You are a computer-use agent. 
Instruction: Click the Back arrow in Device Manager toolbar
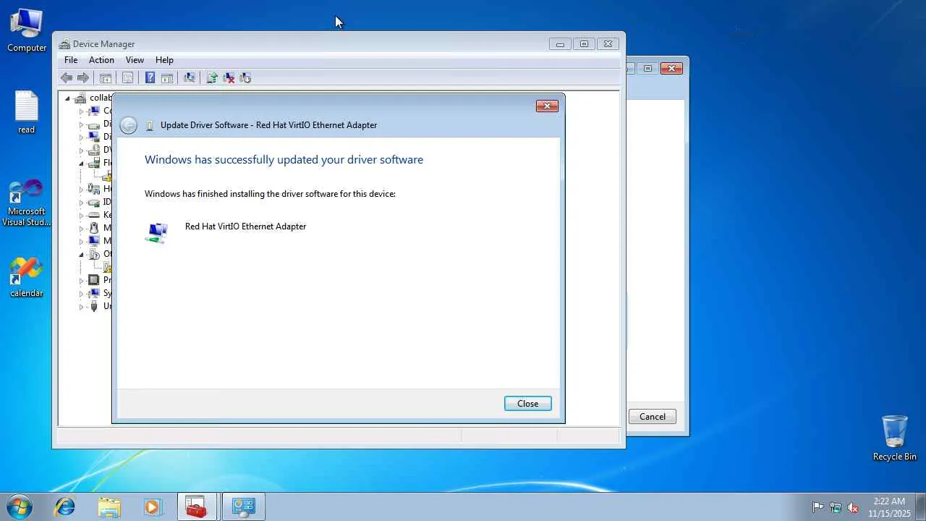(x=67, y=78)
